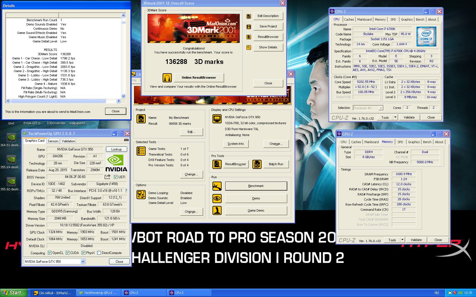This screenshot has width=476, height=297.
Task: Toggle the OpenCL checkbox
Action: tap(50, 253)
